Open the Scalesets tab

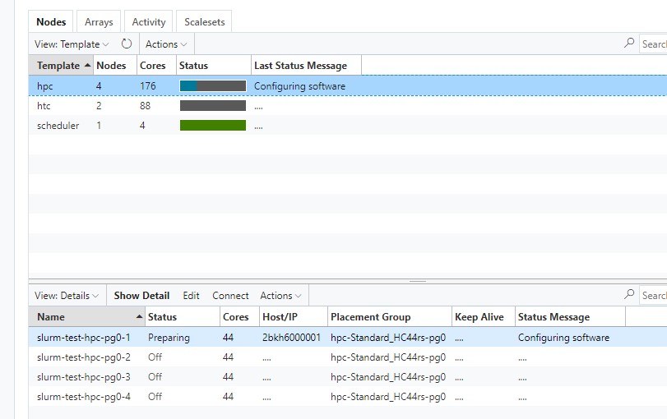(x=205, y=22)
